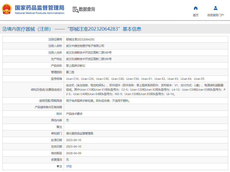The width and height of the screenshot is (230, 172).
Task: Click the 国家药品监督管理局 title
Action: point(39,8)
